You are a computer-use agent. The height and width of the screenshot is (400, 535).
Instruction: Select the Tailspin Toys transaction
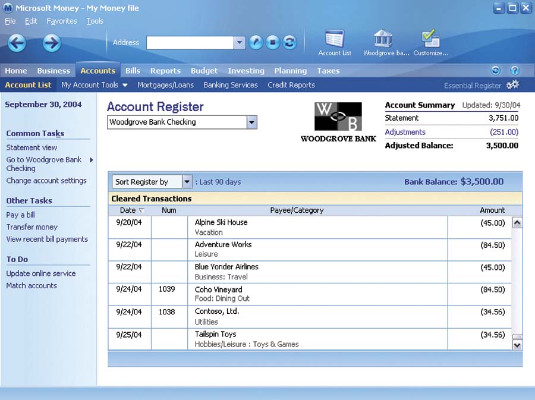[x=310, y=339]
